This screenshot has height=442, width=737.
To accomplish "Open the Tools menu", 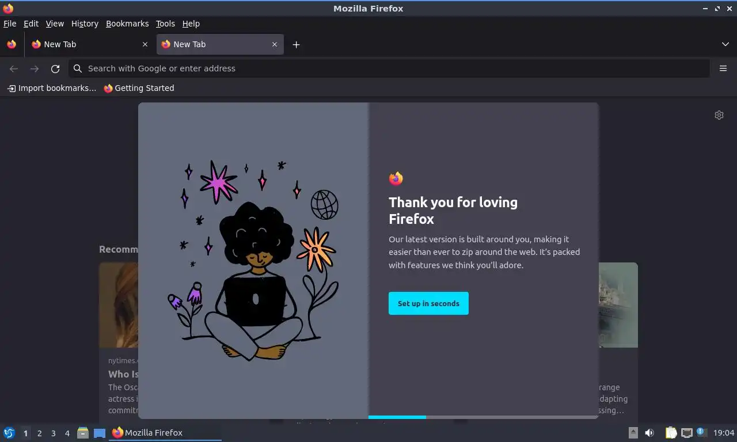I will [x=165, y=24].
